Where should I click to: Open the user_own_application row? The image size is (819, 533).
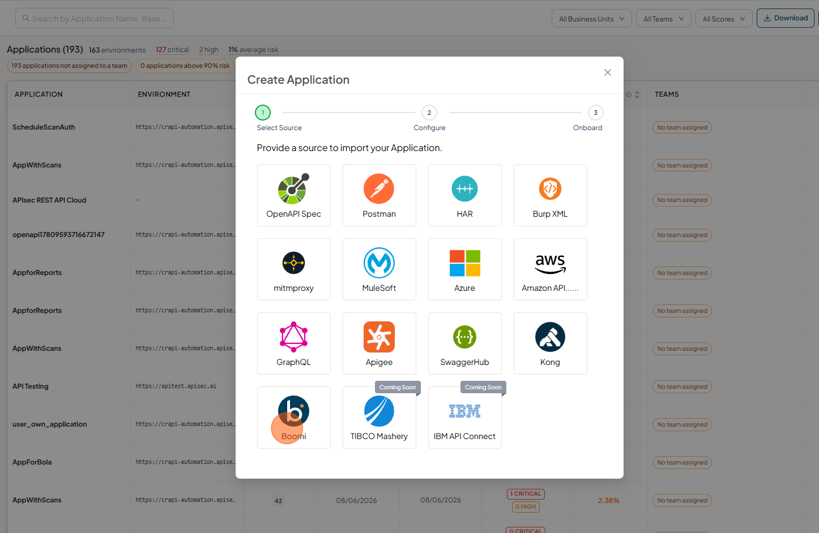(x=50, y=424)
